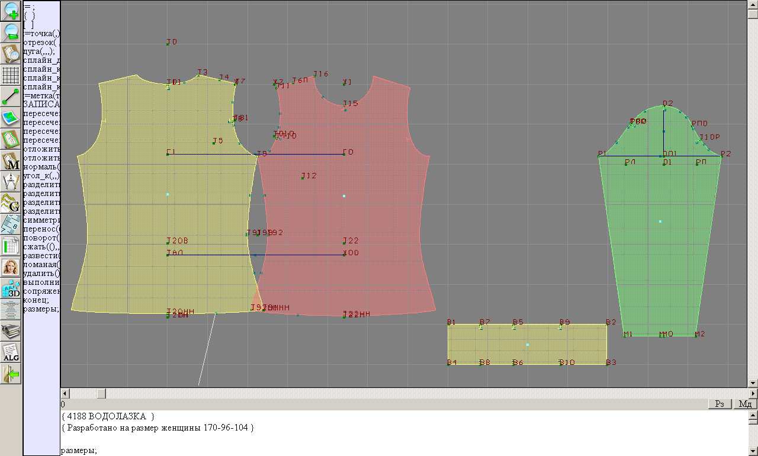Open the green spreadsheet table icon

11,245
